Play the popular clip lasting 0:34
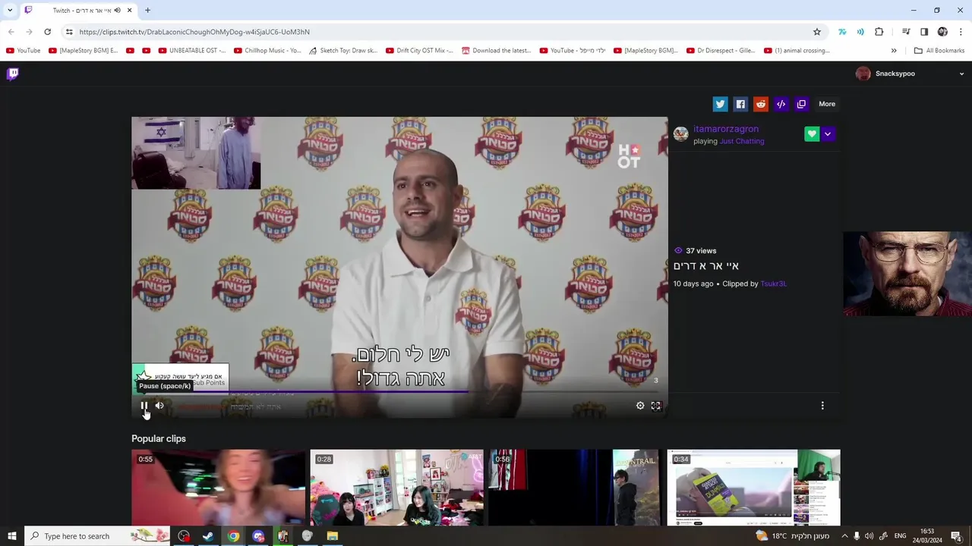972x546 pixels. [x=753, y=488]
